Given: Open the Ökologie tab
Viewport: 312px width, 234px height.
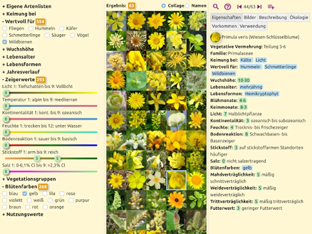Looking at the screenshot, I should pyautogui.click(x=299, y=17).
